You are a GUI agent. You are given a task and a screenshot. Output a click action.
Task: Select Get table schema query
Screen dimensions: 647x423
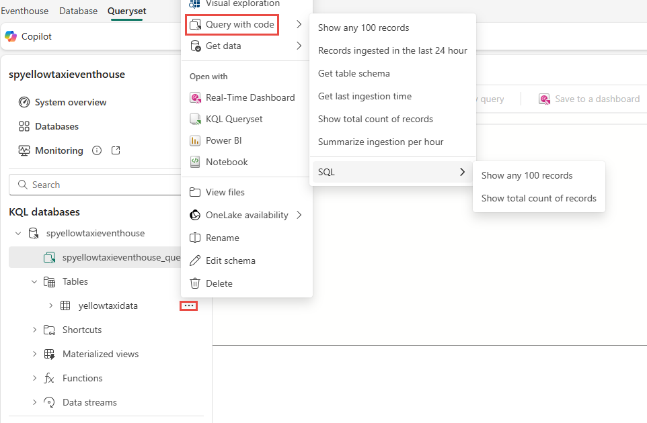[354, 73]
